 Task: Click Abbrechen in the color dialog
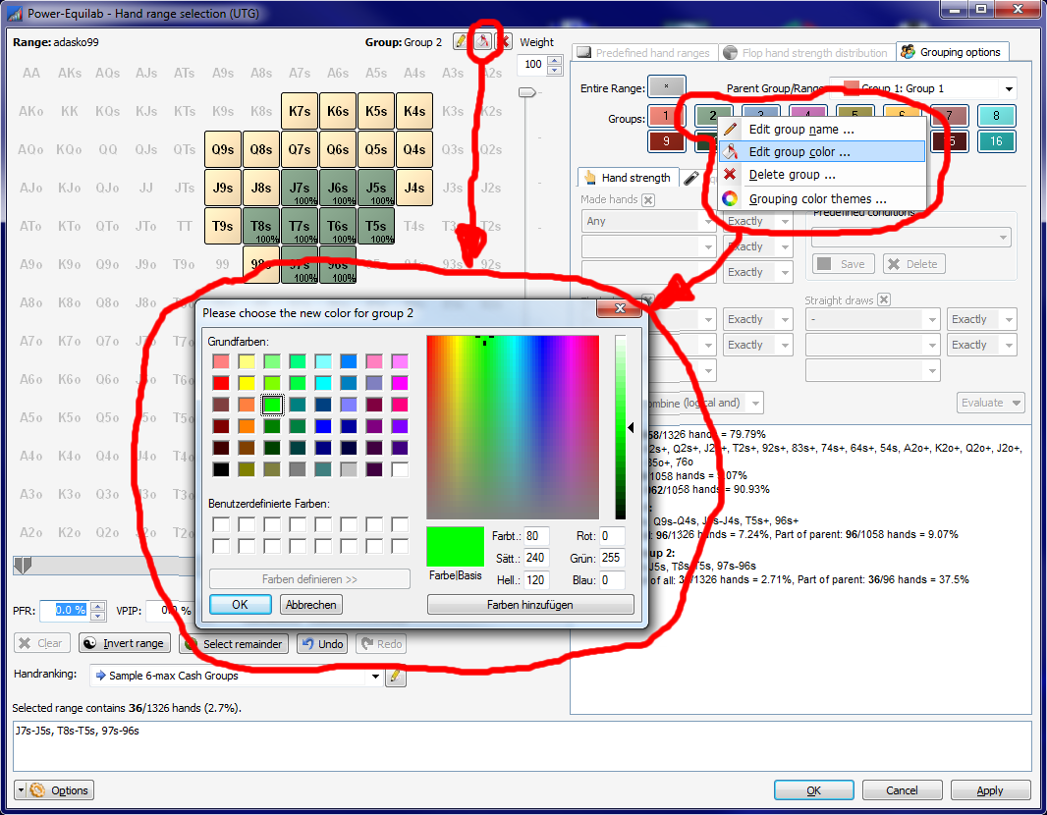click(311, 604)
